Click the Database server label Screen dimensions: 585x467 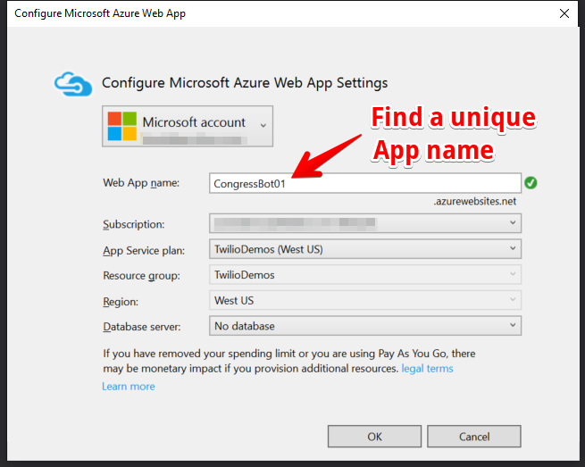tap(142, 327)
